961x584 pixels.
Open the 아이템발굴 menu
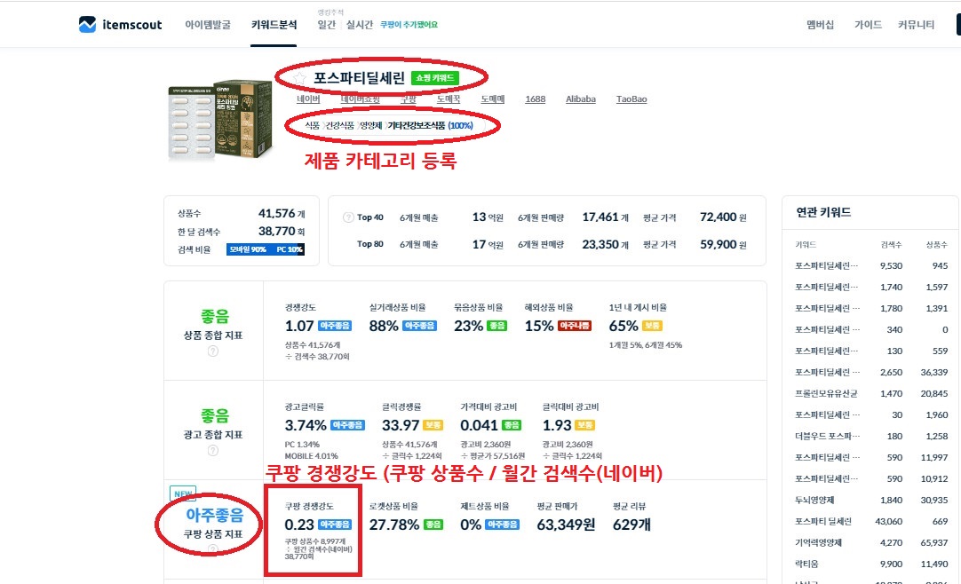[x=208, y=25]
